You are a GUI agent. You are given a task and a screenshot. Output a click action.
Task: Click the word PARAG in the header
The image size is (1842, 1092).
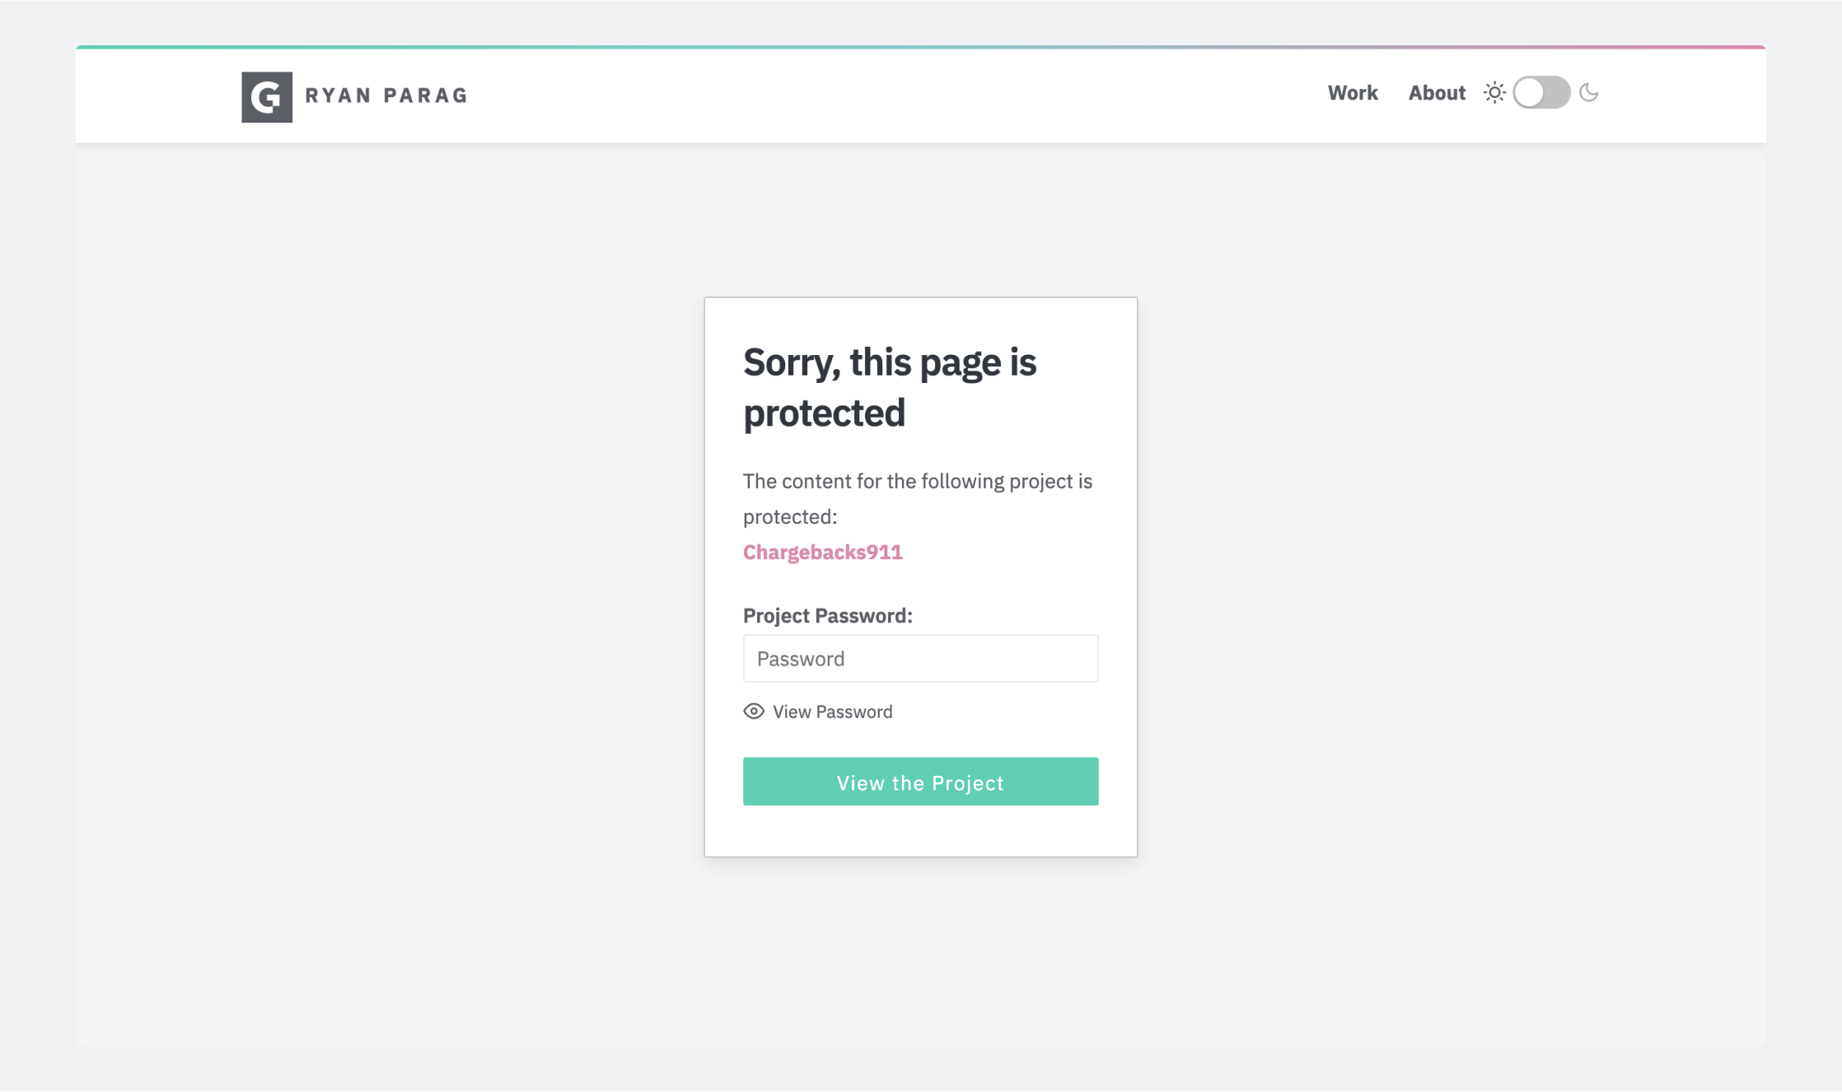click(426, 96)
